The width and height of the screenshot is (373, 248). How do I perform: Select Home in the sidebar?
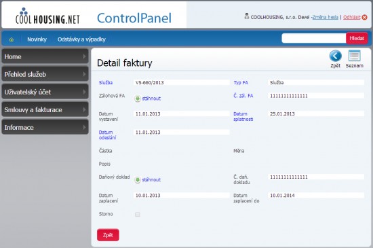[45, 56]
